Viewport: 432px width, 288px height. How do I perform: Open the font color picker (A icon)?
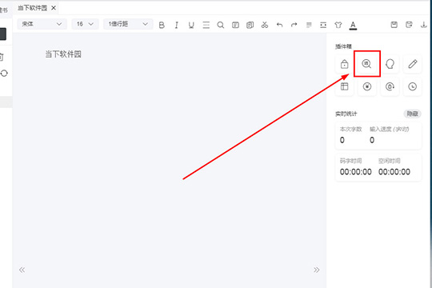point(353,26)
